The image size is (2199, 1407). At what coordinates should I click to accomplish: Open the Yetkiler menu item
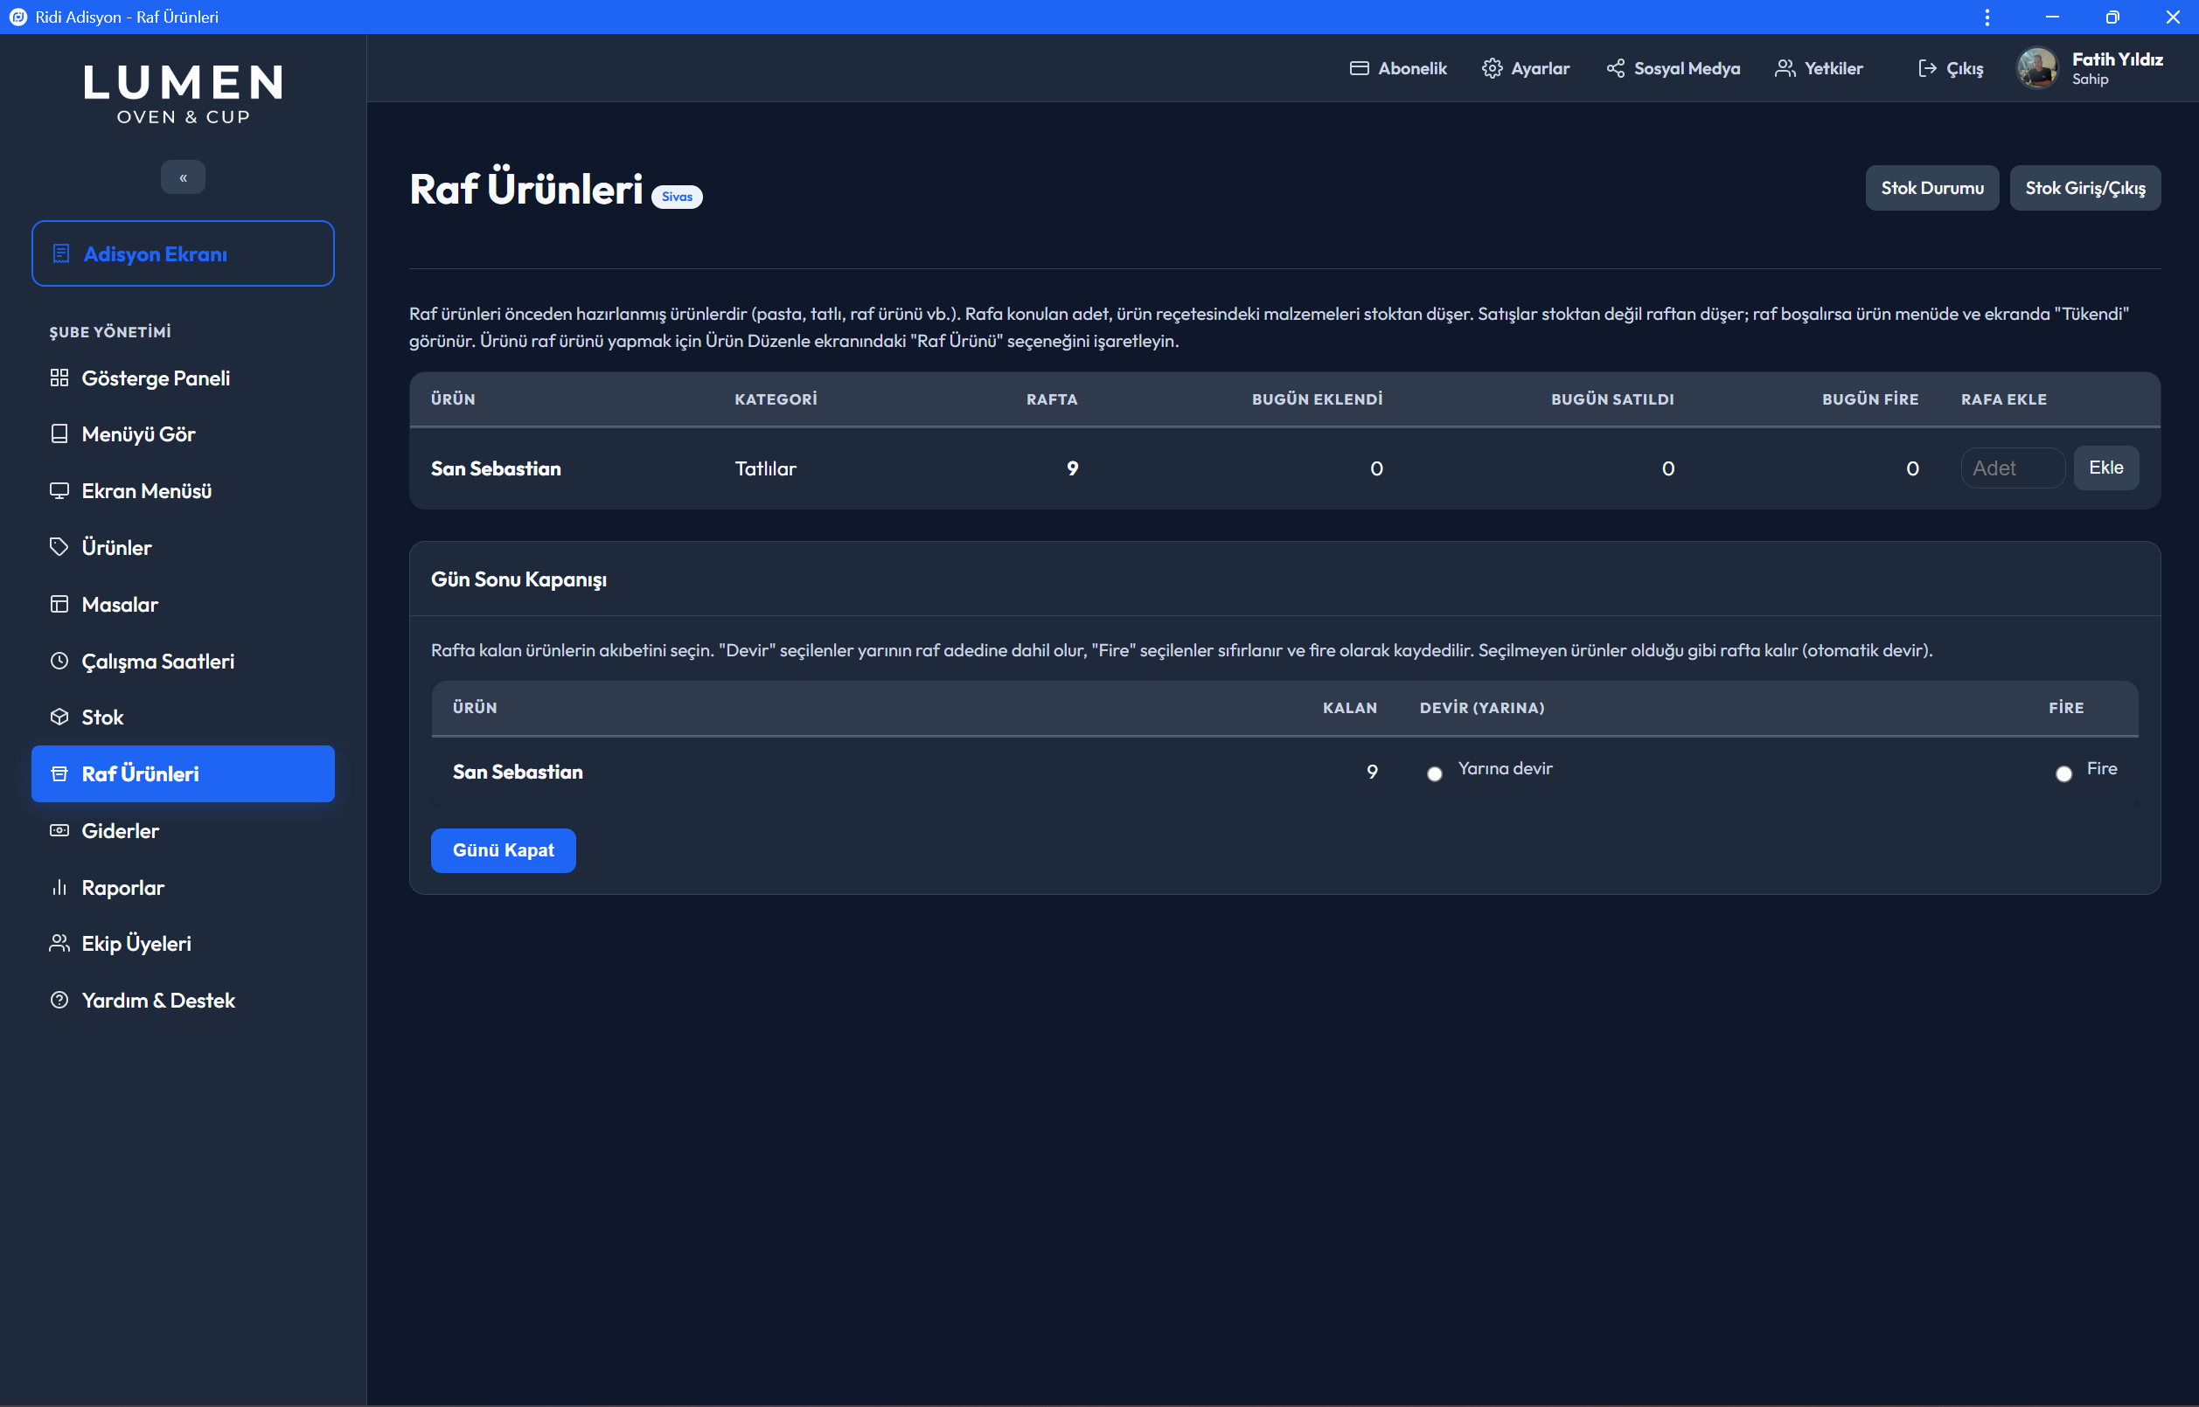pyautogui.click(x=1818, y=68)
